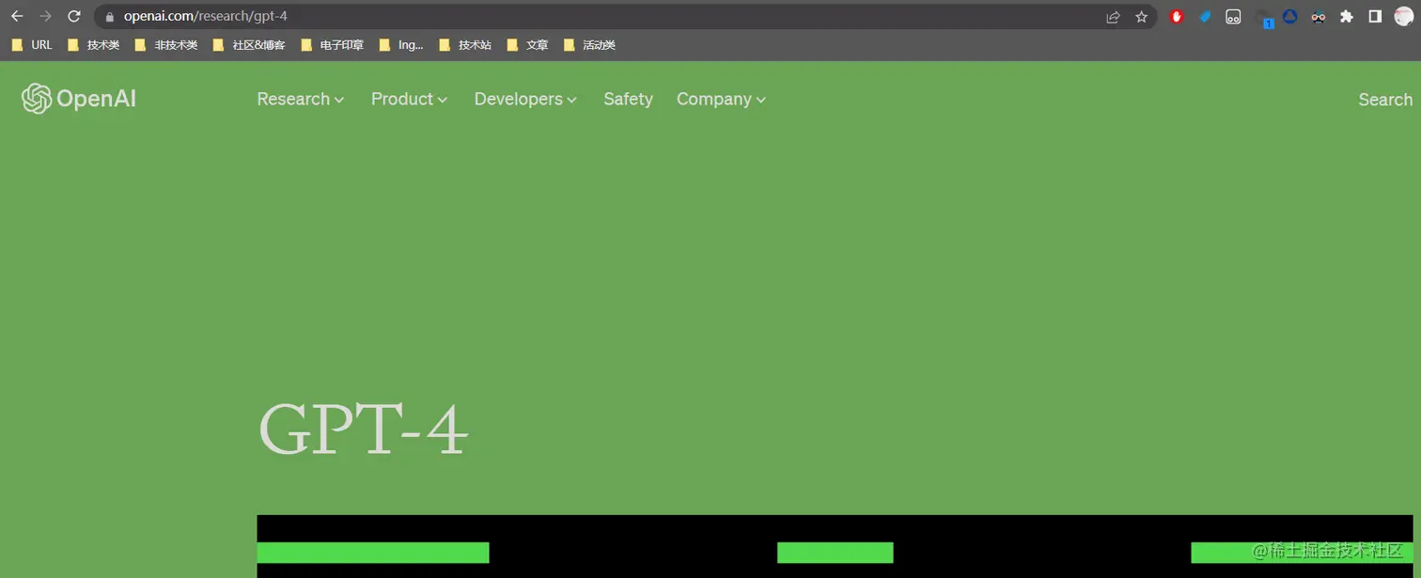Share this page using the share icon
Image resolution: width=1421 pixels, height=578 pixels.
coord(1113,17)
